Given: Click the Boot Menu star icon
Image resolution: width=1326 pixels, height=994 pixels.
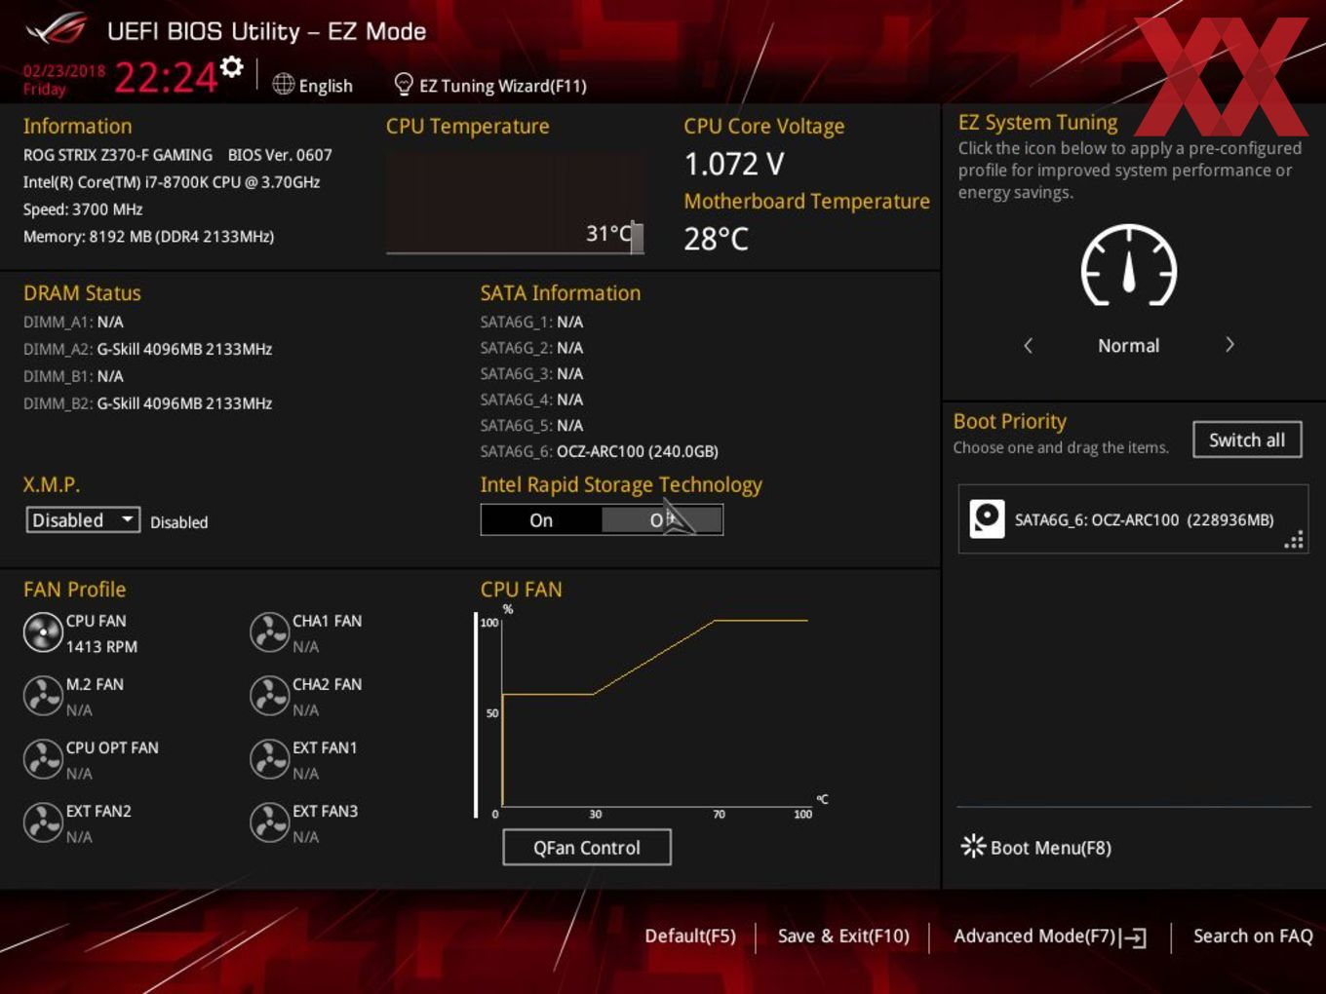Looking at the screenshot, I should point(973,846).
